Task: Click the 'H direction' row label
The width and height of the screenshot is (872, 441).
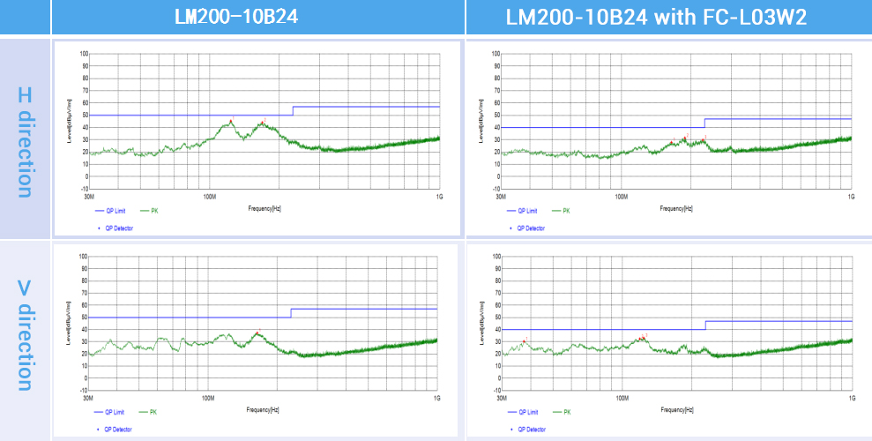Action: click(x=25, y=143)
